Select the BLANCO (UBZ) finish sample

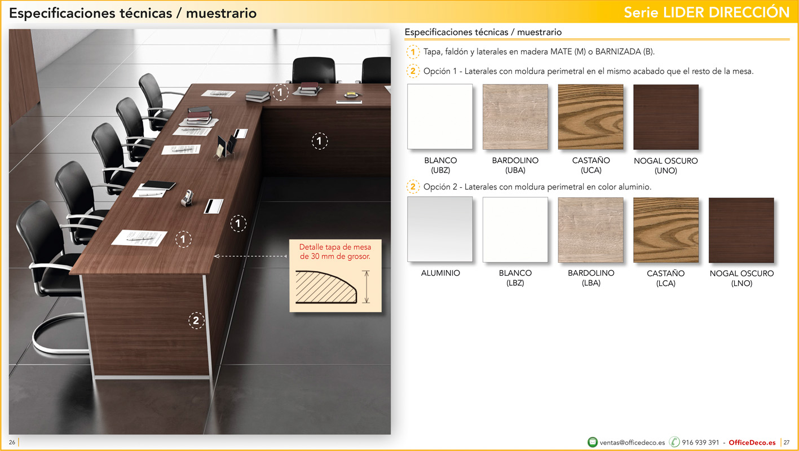[440, 116]
